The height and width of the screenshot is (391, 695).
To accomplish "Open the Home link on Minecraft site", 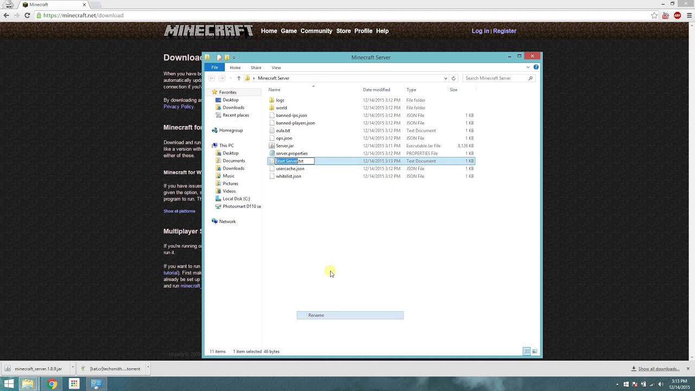I will (269, 31).
